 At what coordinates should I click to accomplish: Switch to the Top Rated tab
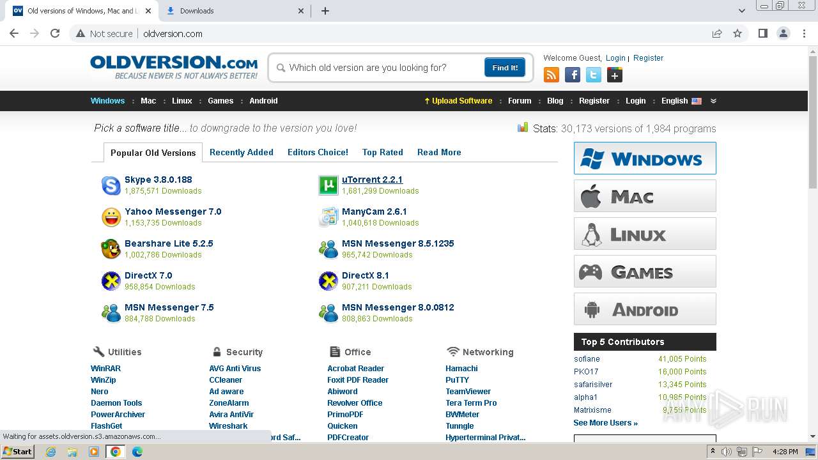(382, 152)
